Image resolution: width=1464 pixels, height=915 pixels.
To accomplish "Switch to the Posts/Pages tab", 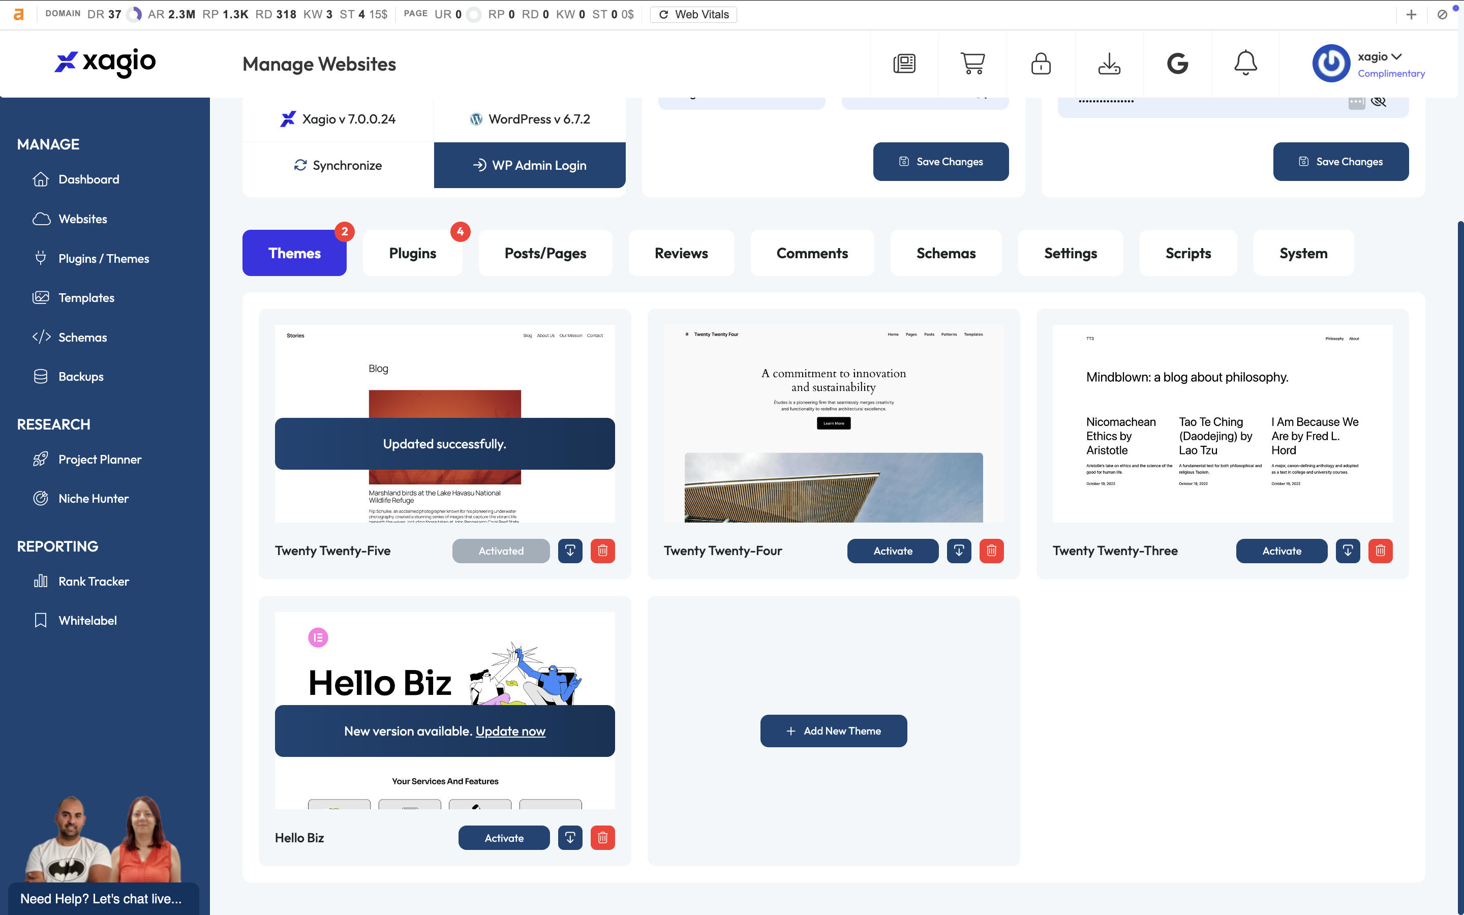I will 545,253.
